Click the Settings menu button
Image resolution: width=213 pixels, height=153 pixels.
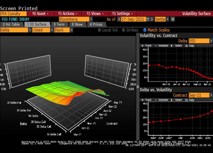tap(122, 14)
